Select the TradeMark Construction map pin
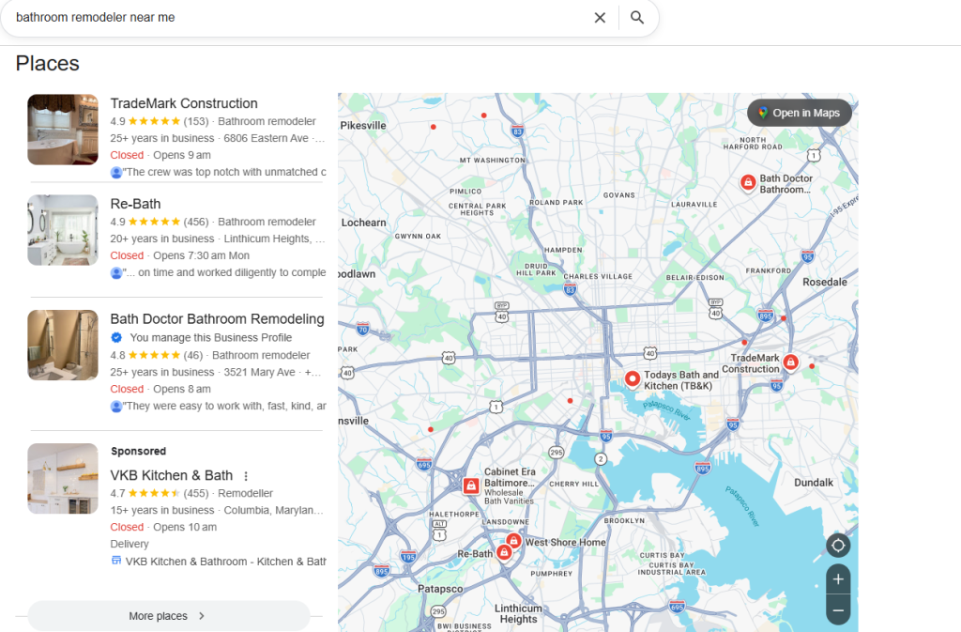The image size is (961, 632). coord(790,362)
